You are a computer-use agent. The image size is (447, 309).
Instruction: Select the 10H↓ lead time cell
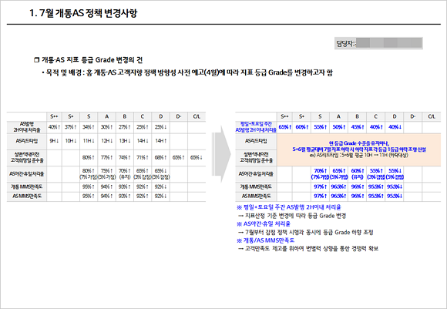pos(71,141)
